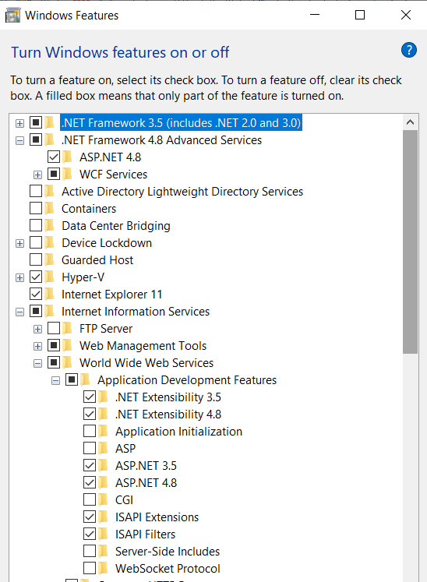Image resolution: width=427 pixels, height=582 pixels.
Task: Click the folder icon beside Active Directory Lightweight Directory Services
Action: tap(49, 191)
